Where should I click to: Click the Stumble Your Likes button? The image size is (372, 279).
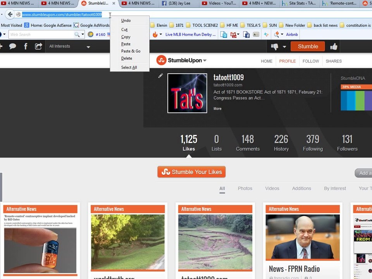pos(191,172)
